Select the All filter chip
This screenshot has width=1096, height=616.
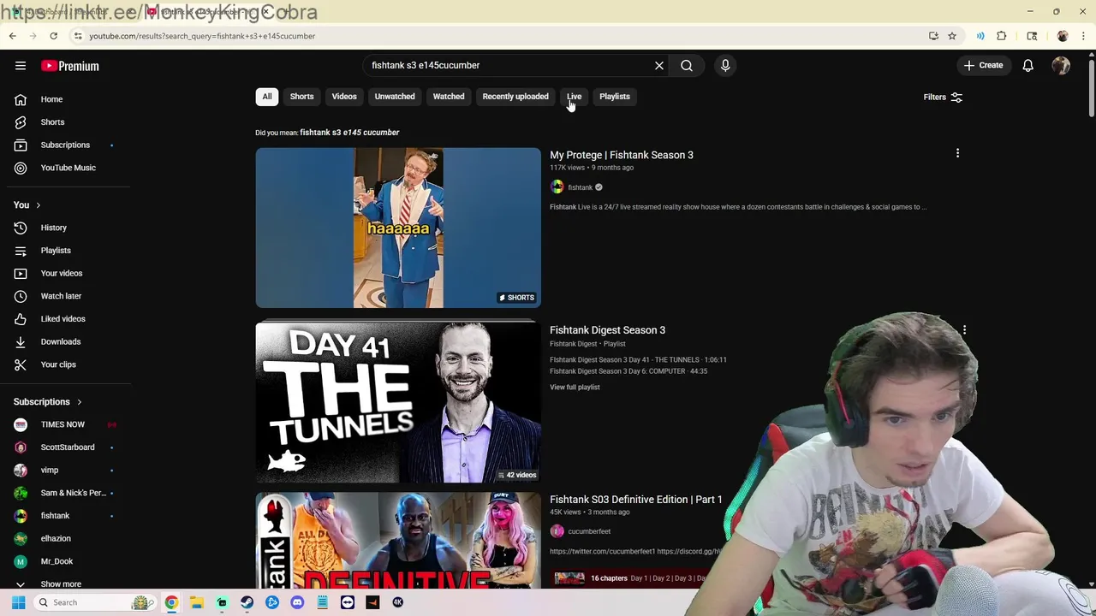pyautogui.click(x=267, y=97)
